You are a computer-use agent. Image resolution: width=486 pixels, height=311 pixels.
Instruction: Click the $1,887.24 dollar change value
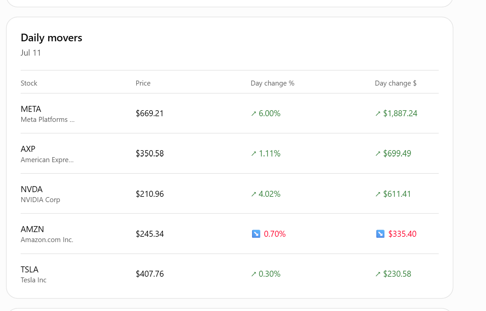(400, 114)
